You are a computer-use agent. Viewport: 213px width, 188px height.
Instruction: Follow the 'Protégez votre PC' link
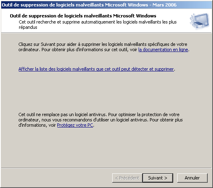click(x=75, y=125)
